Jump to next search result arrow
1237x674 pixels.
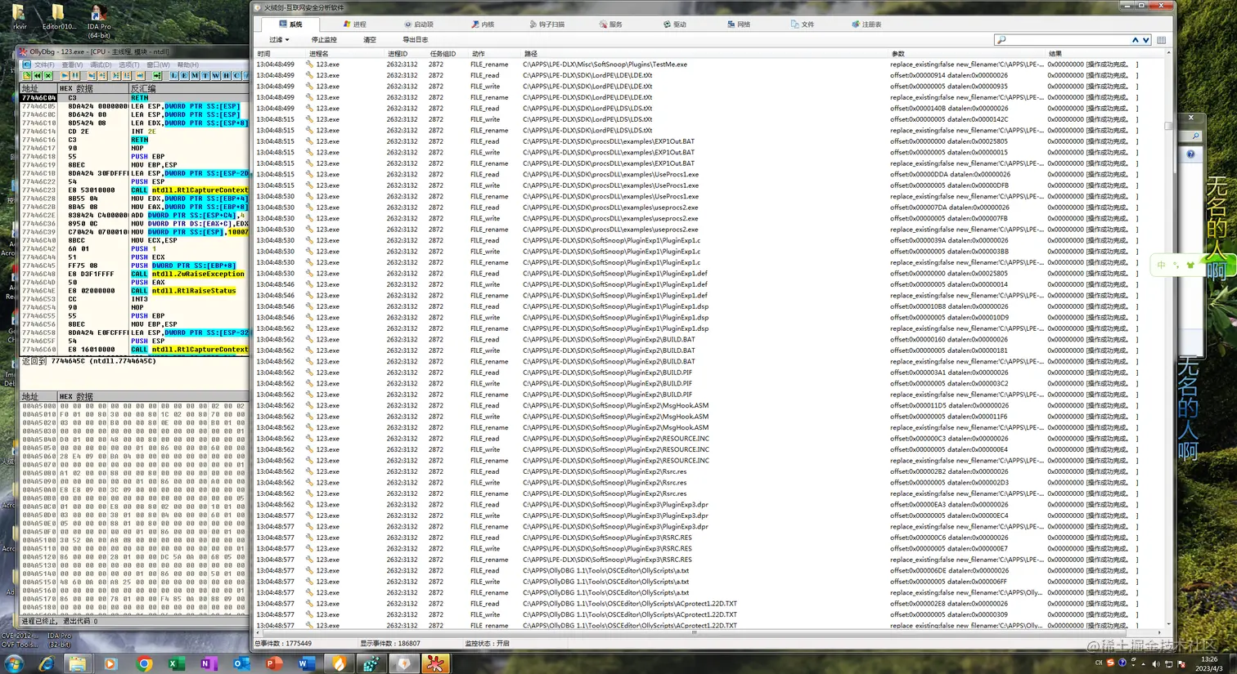click(x=1145, y=39)
